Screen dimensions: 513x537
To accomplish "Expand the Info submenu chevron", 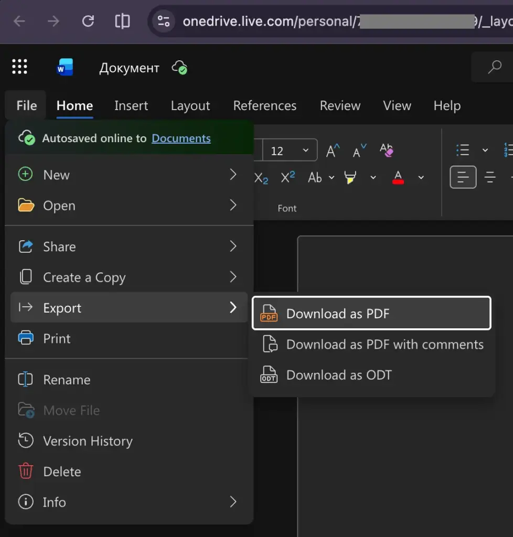I will (233, 502).
